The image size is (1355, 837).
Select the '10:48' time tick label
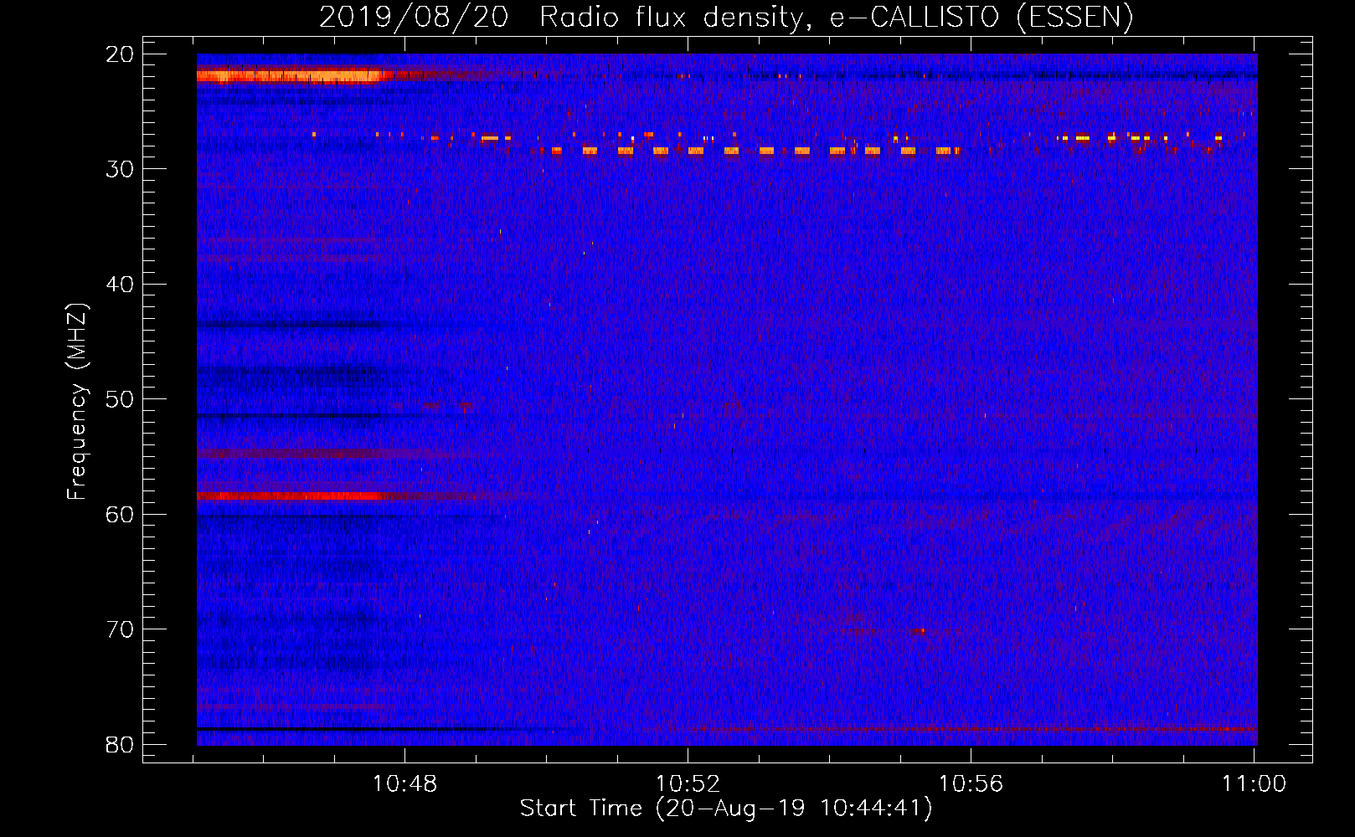coord(405,784)
